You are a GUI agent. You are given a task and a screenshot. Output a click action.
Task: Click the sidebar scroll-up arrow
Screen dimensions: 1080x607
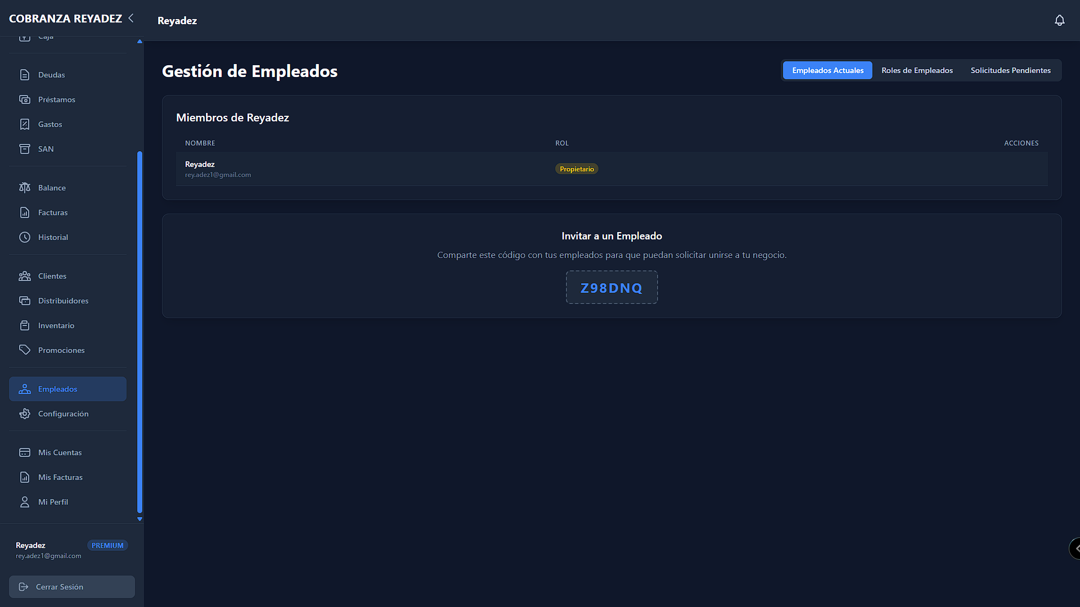pos(139,42)
